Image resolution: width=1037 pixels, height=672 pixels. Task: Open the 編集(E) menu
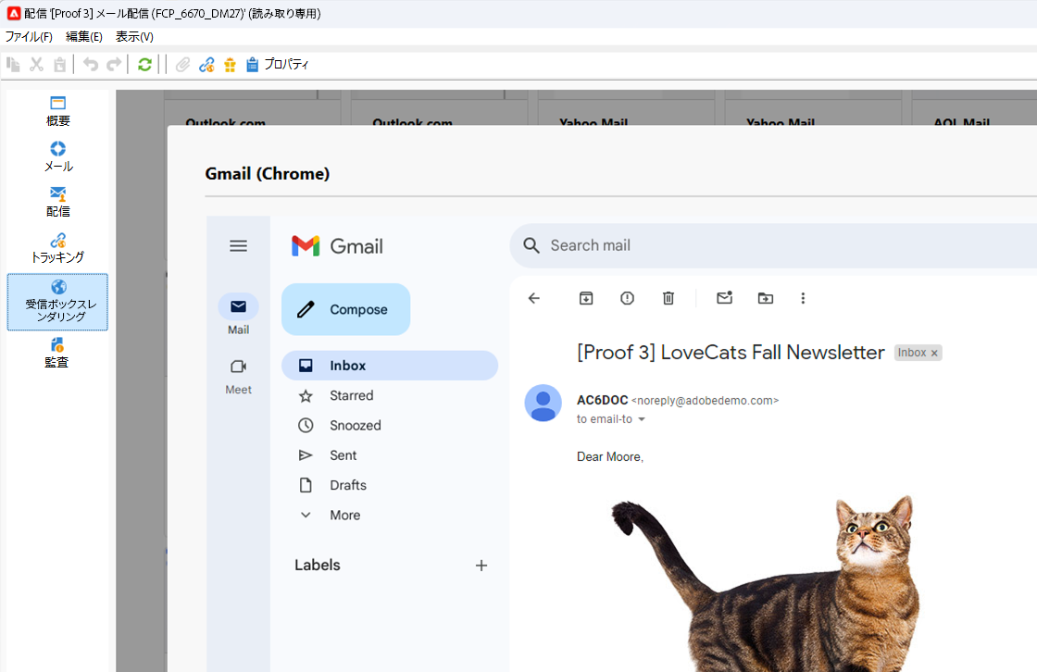click(x=84, y=36)
